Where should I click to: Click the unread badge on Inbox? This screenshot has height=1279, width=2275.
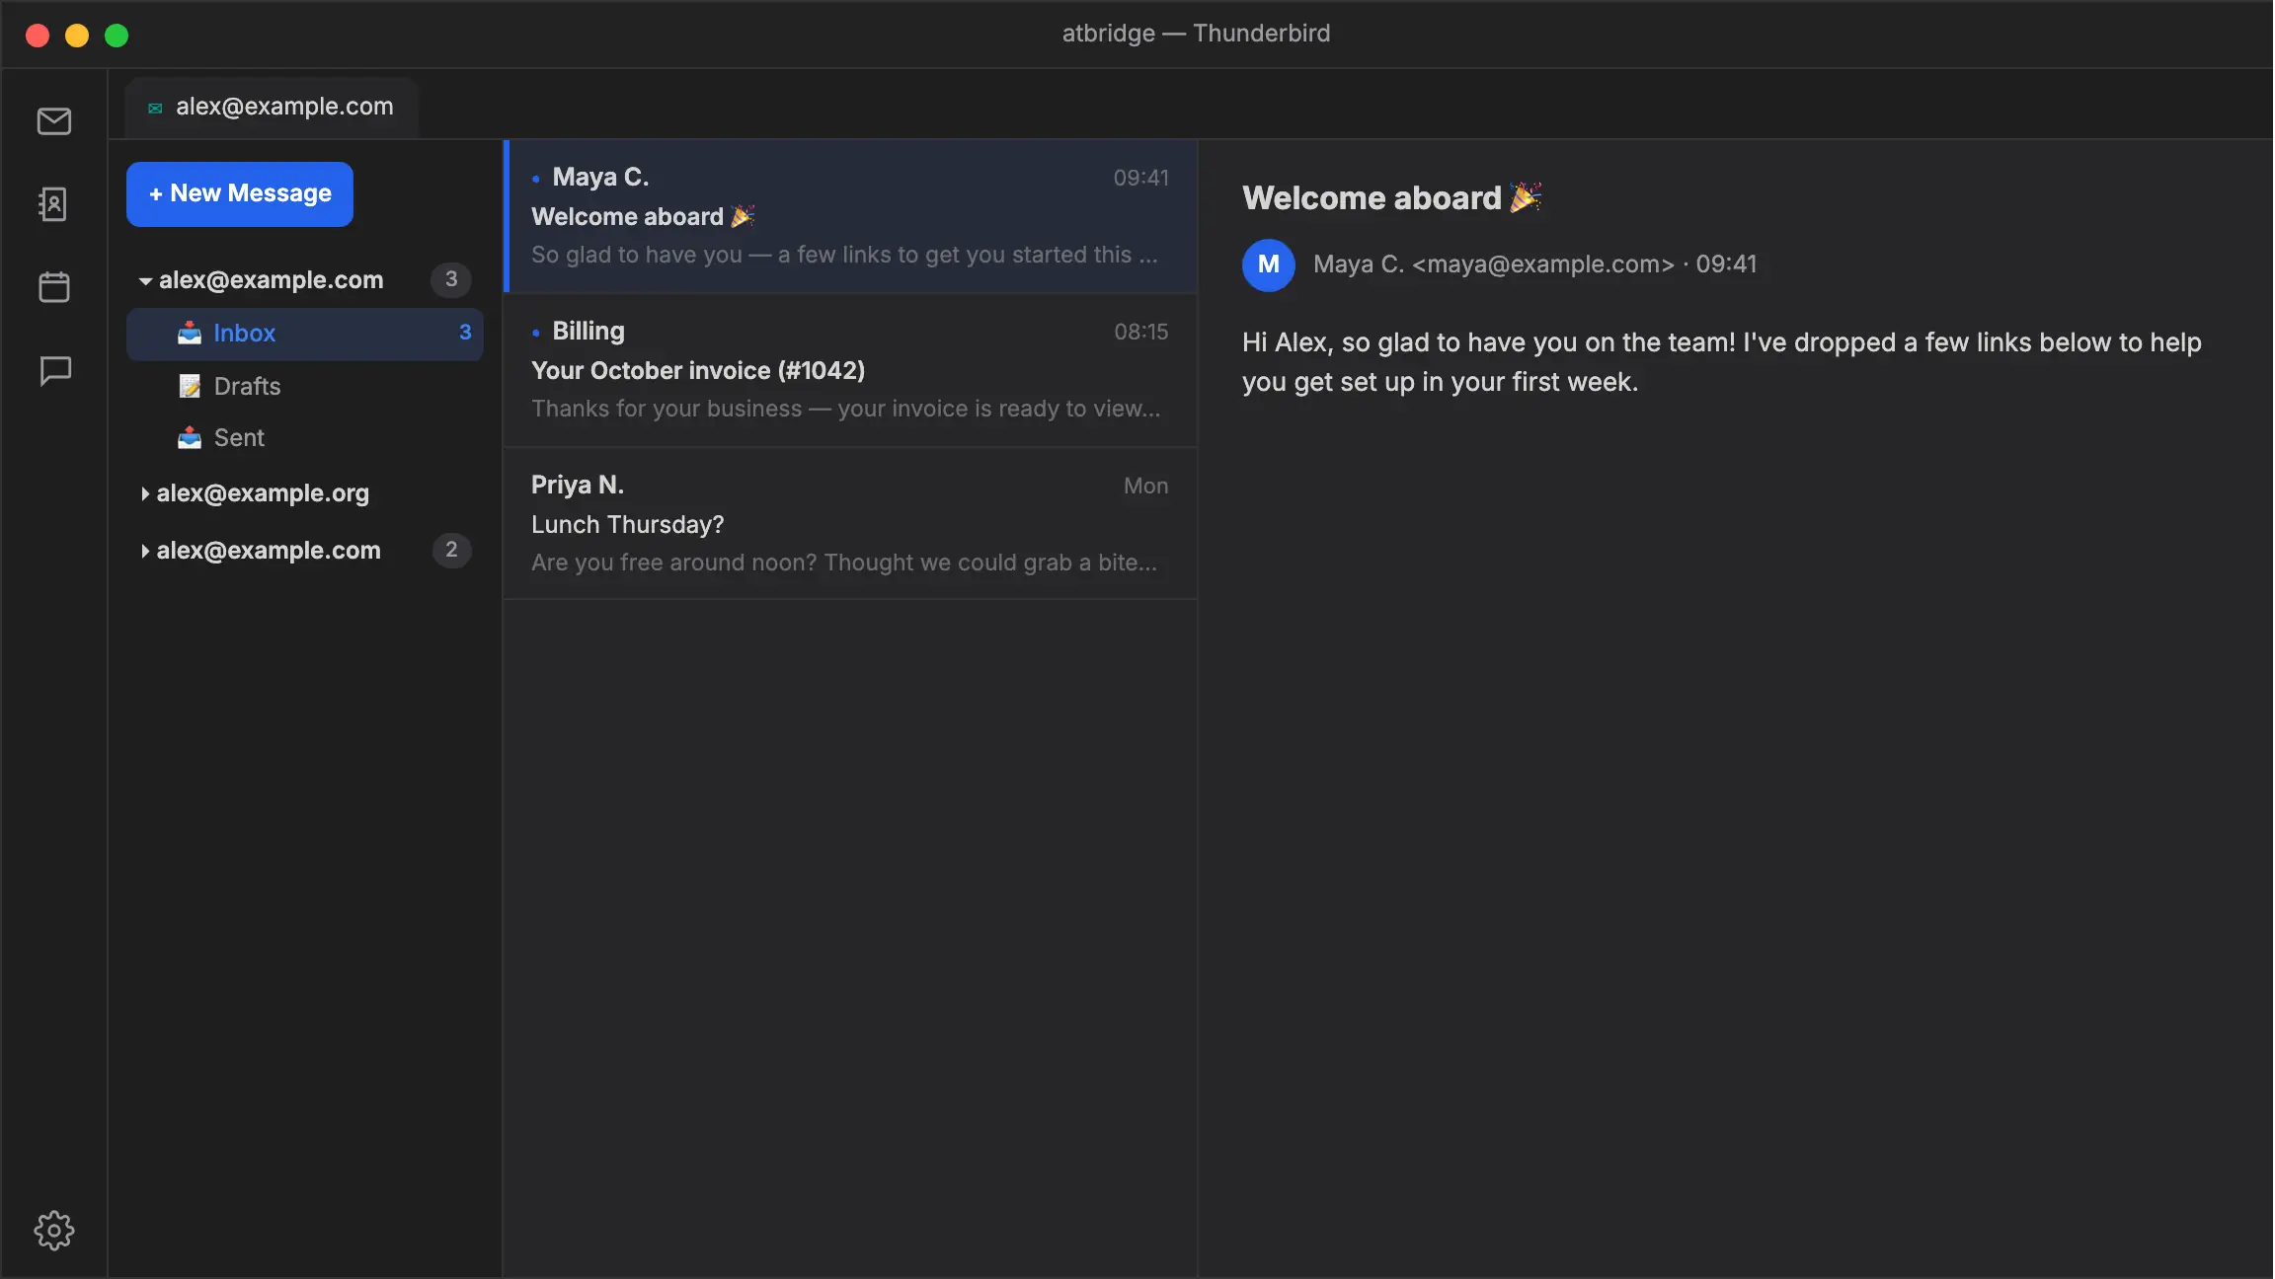click(465, 333)
